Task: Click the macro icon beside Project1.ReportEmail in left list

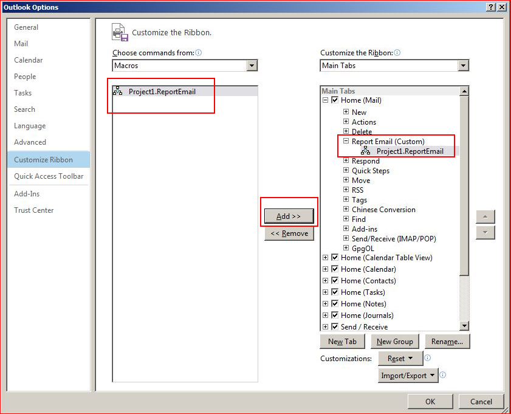Action: 118,91
